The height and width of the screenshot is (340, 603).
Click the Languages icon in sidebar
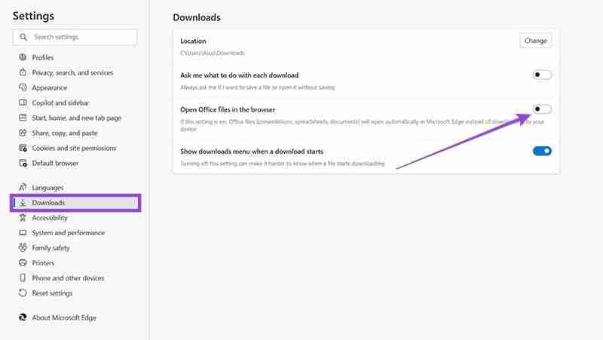point(23,187)
